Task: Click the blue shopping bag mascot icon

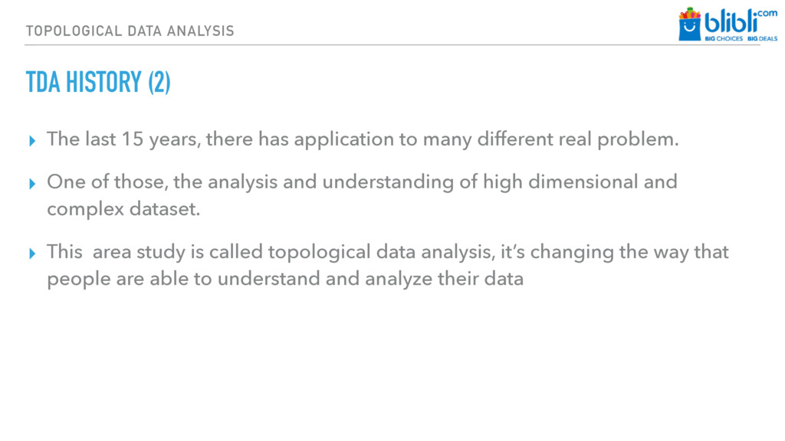Action: [x=689, y=24]
